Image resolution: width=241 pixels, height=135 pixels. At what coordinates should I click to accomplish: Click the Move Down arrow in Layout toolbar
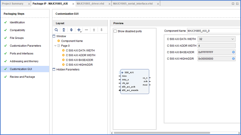coord(101,30)
